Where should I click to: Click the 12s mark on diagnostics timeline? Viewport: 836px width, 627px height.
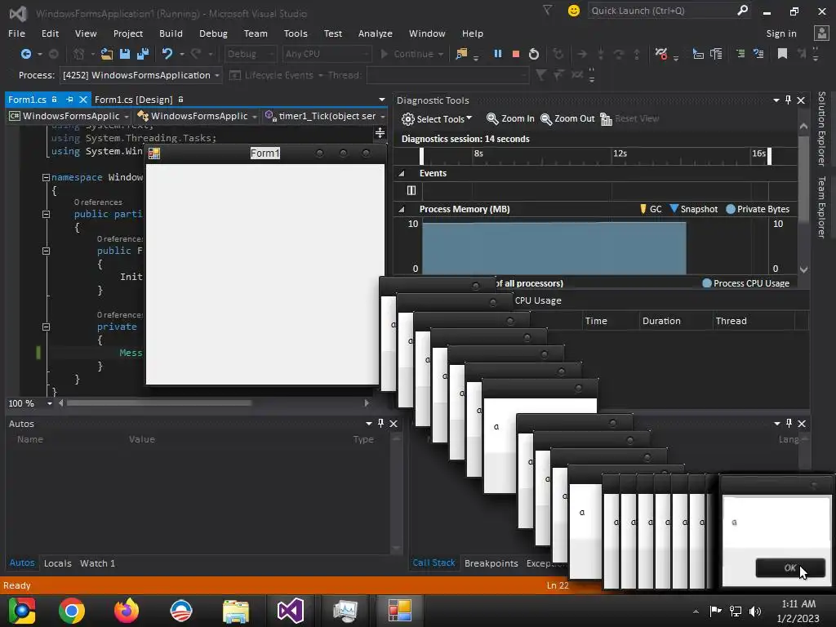pos(620,153)
